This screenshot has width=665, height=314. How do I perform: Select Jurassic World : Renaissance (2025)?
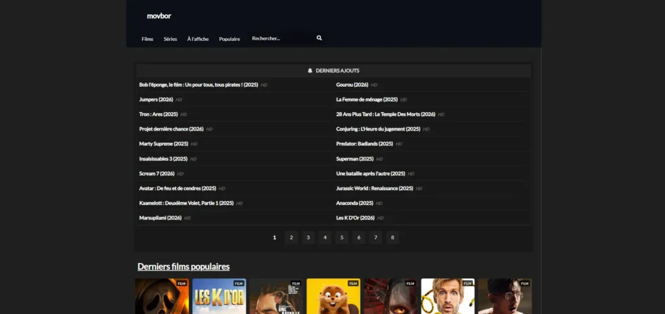374,188
